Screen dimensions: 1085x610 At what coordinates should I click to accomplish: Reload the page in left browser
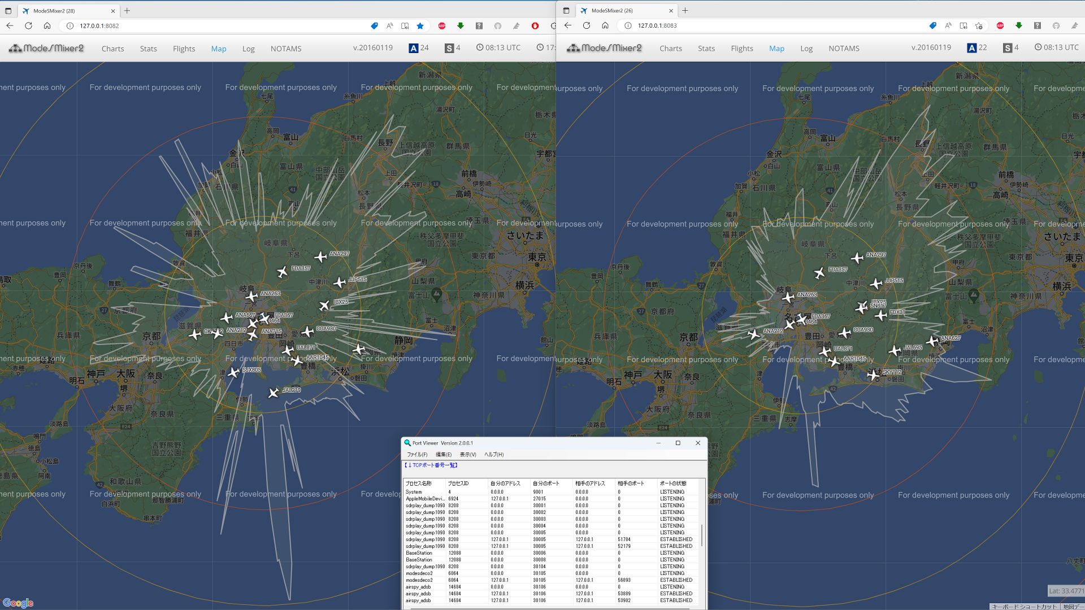click(28, 26)
